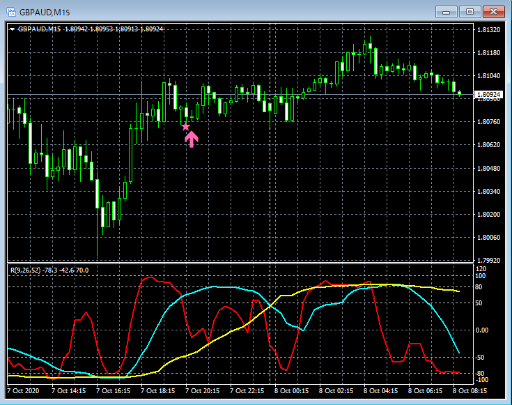Click the 1.81320 price axis label

point(488,30)
